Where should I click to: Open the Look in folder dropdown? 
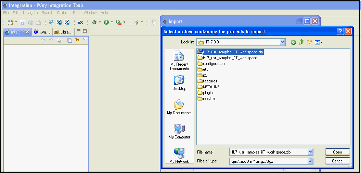[282, 42]
